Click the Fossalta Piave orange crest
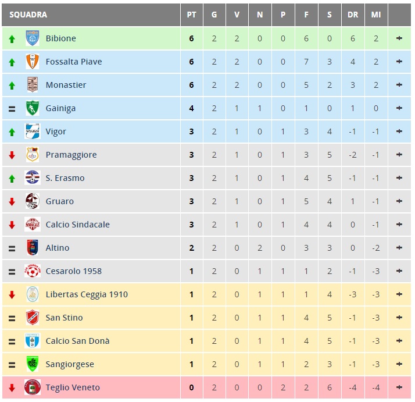 [33, 62]
